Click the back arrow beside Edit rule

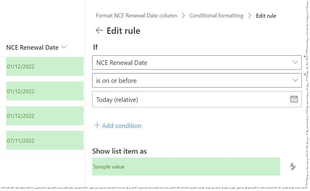pos(99,30)
